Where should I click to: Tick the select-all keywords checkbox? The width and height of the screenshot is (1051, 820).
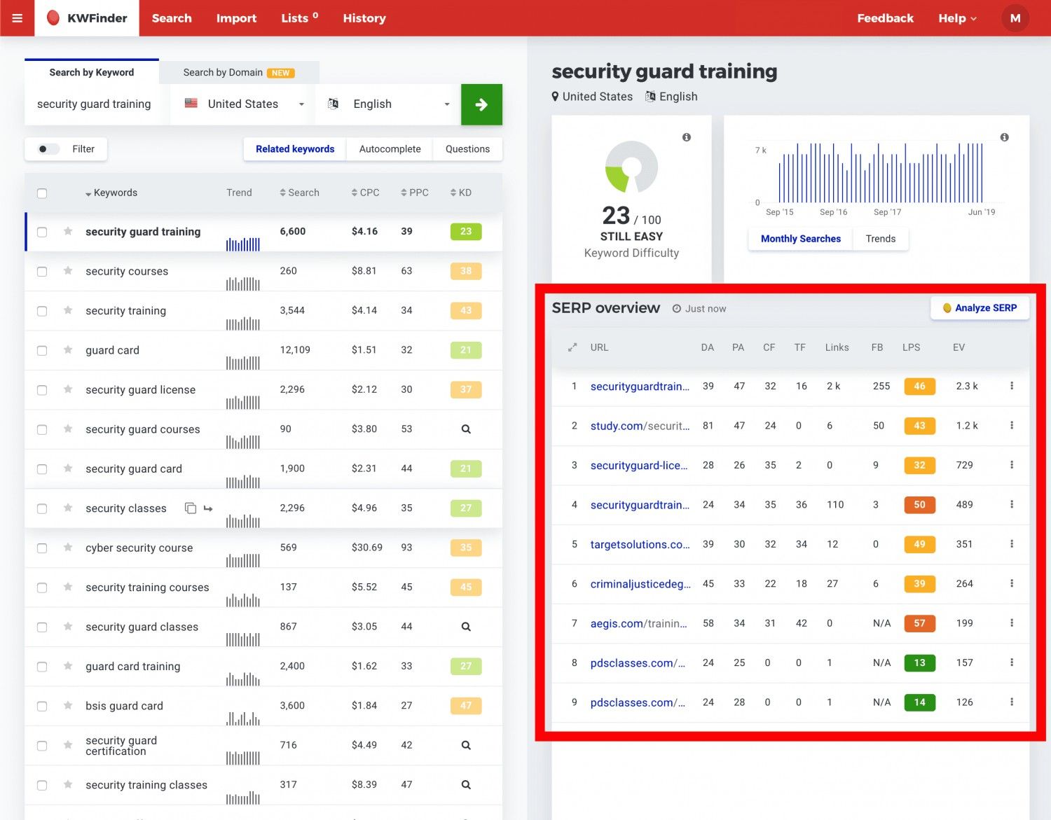[42, 193]
